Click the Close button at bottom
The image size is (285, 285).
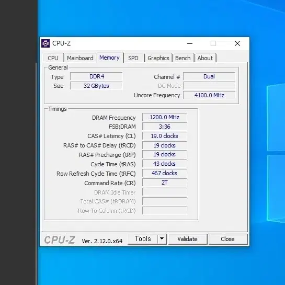(228, 239)
